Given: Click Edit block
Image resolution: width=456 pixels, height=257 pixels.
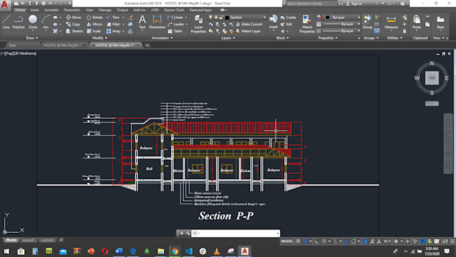Looking at the screenshot, I should (286, 24).
